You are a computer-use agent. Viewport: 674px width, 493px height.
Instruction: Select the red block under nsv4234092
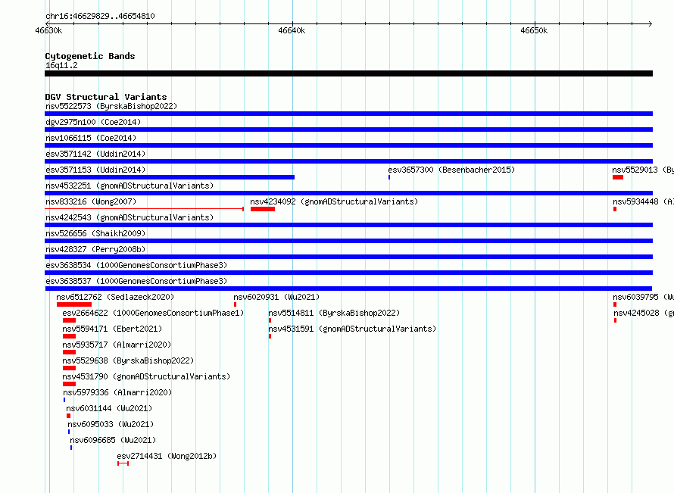point(263,209)
